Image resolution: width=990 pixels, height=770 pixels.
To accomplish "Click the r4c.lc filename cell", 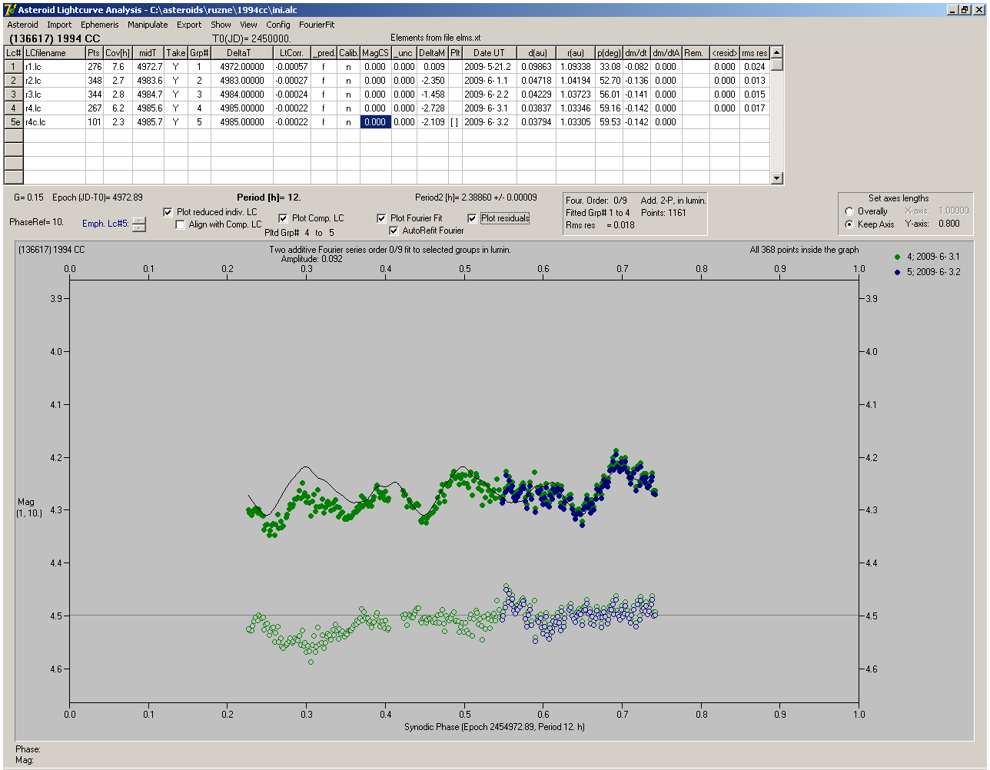I will (x=54, y=122).
